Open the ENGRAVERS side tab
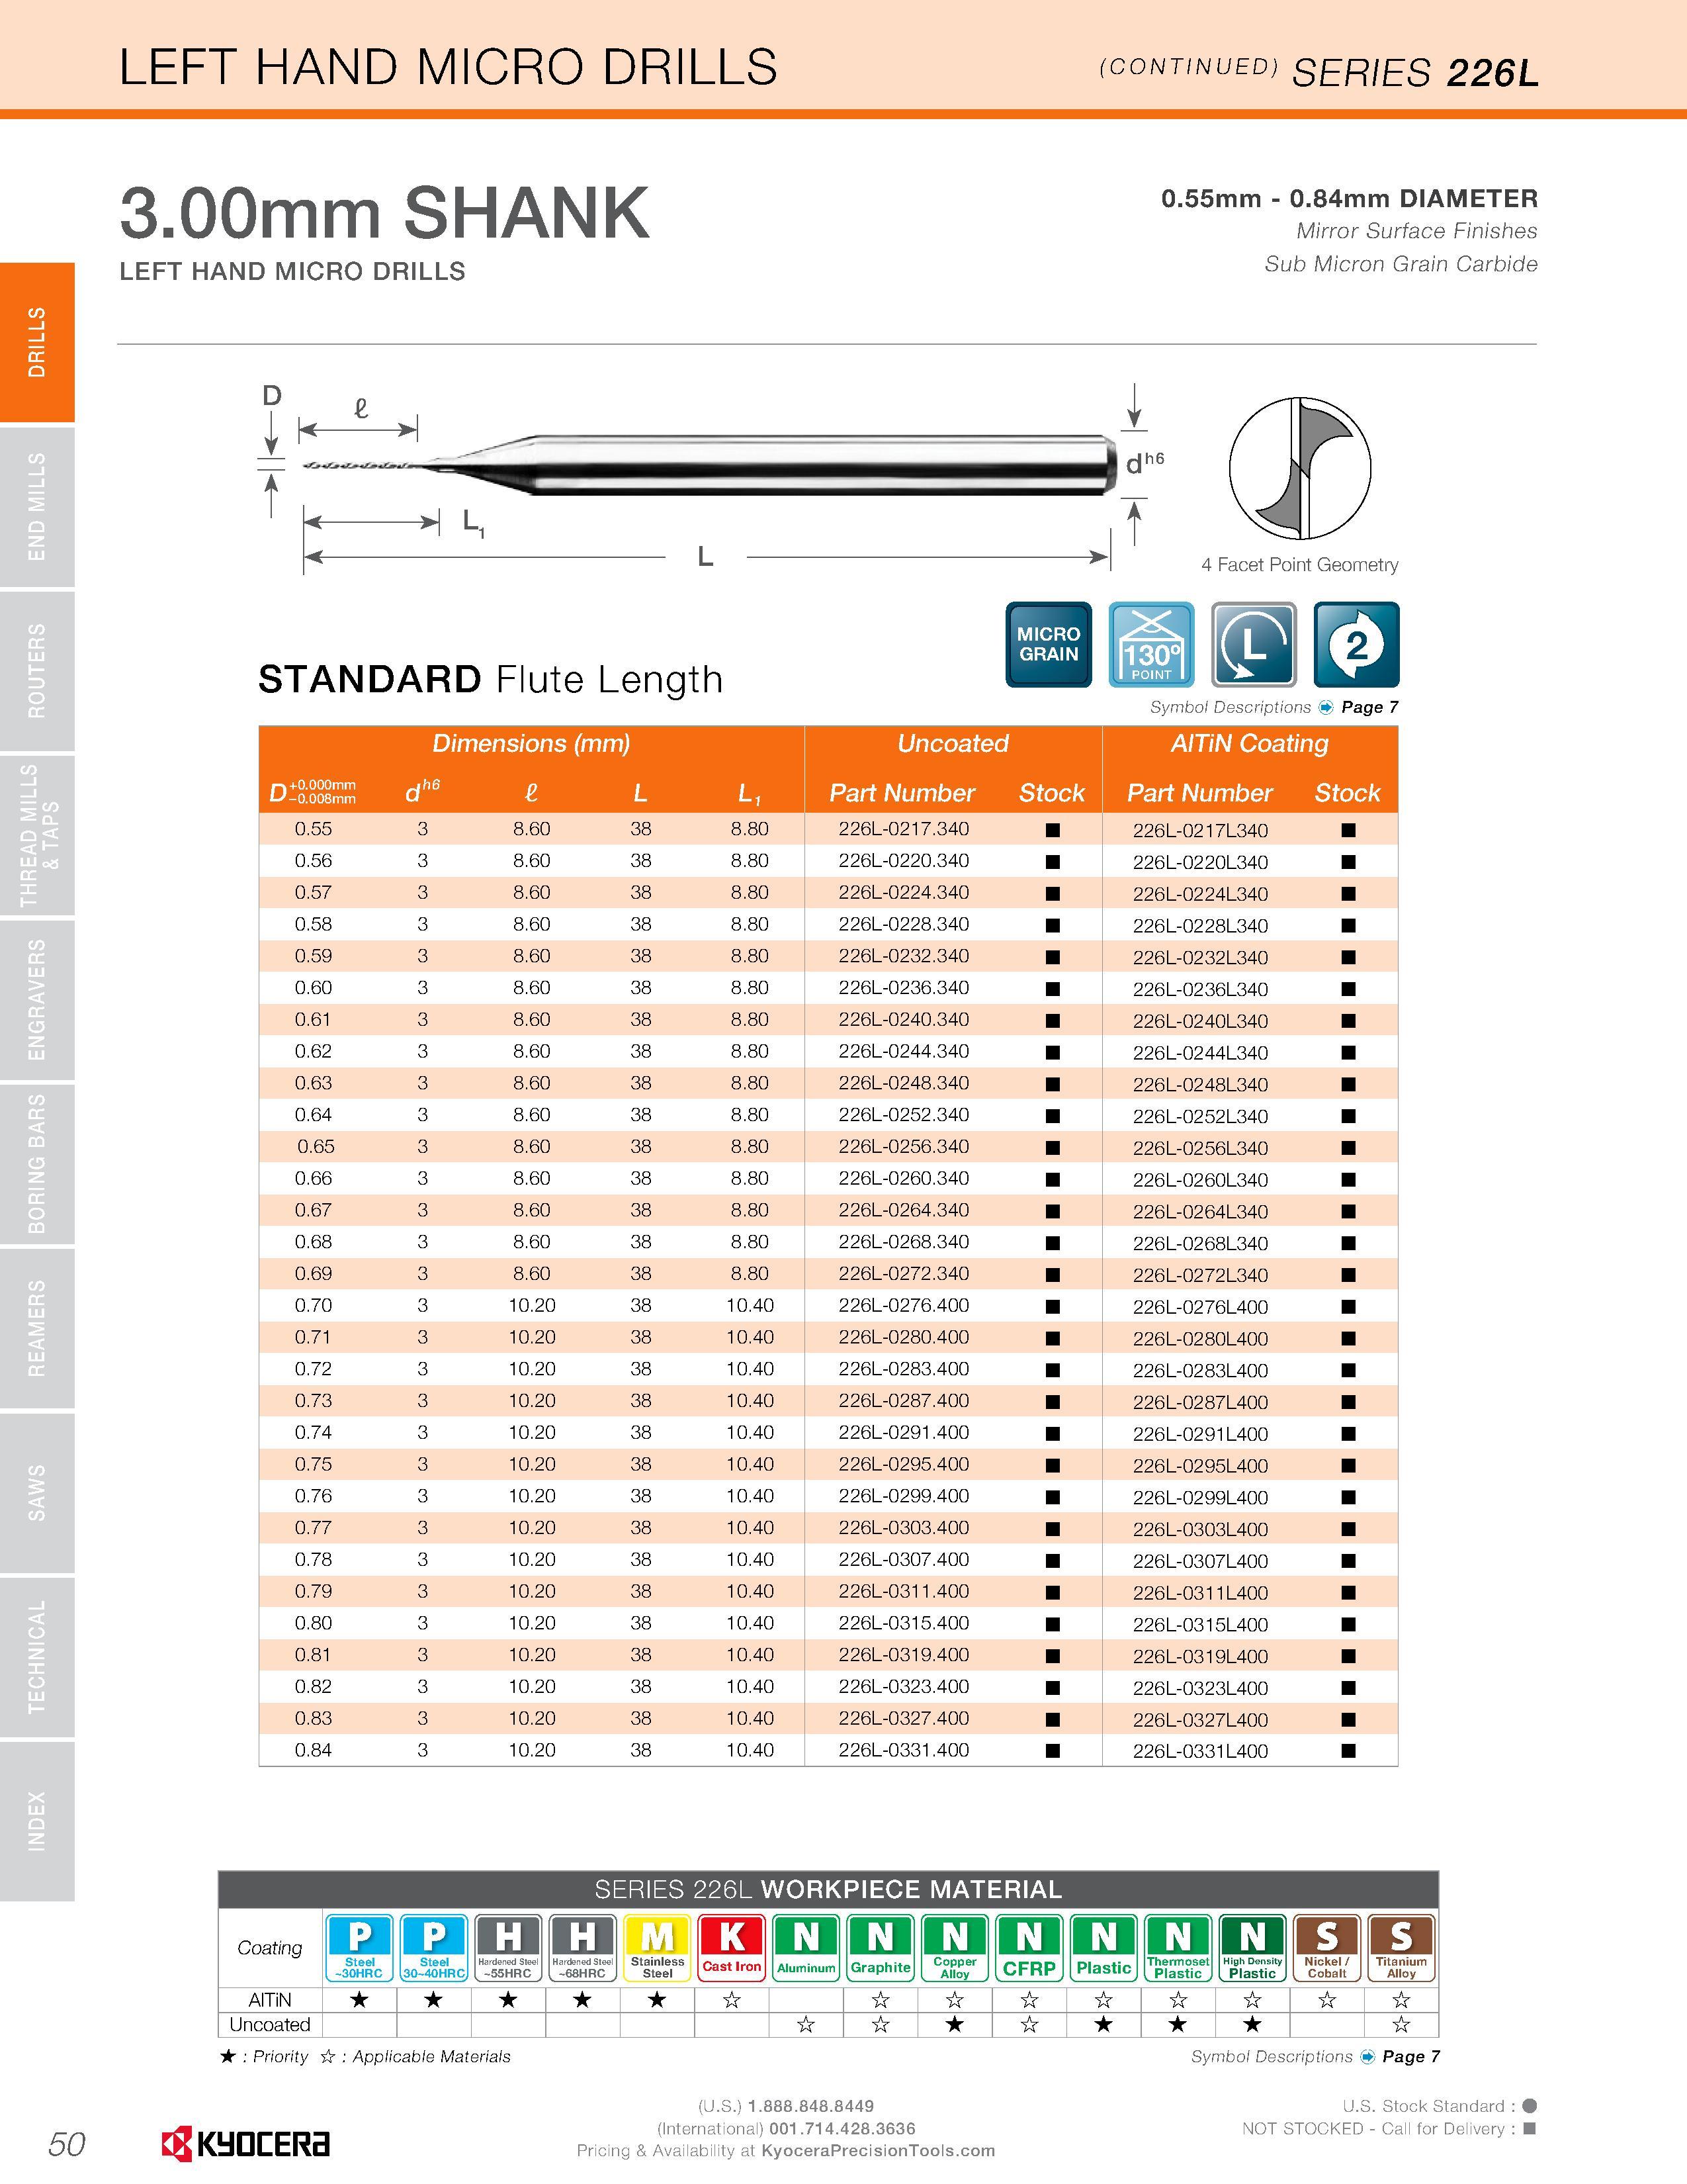 click(37, 1000)
